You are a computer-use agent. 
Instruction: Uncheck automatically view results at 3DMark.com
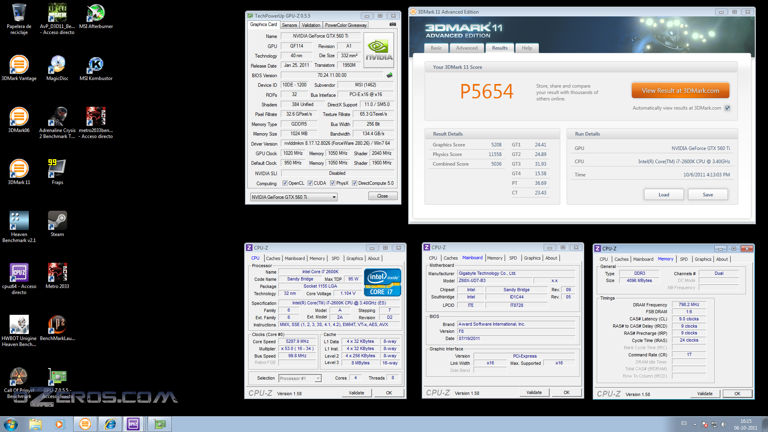tap(728, 108)
